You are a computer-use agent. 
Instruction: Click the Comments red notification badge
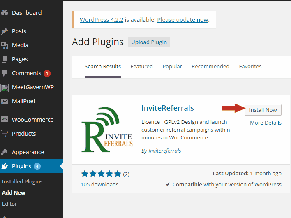pos(47,73)
